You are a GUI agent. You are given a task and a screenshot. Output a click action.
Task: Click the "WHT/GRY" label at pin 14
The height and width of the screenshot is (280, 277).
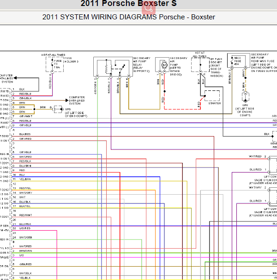(26, 193)
